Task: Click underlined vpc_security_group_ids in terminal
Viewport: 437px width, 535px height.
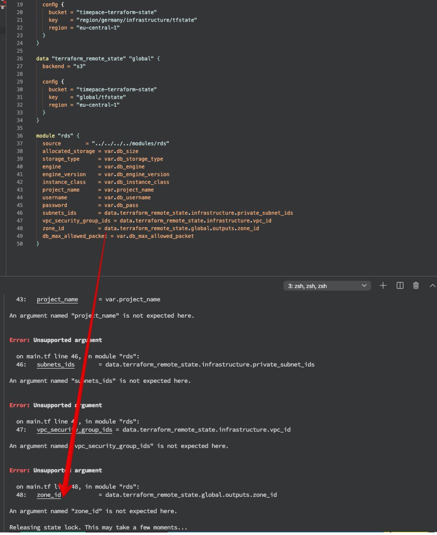Action: click(75, 430)
